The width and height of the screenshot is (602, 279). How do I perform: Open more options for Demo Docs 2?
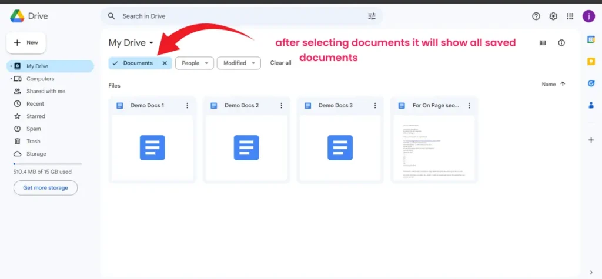click(x=282, y=106)
